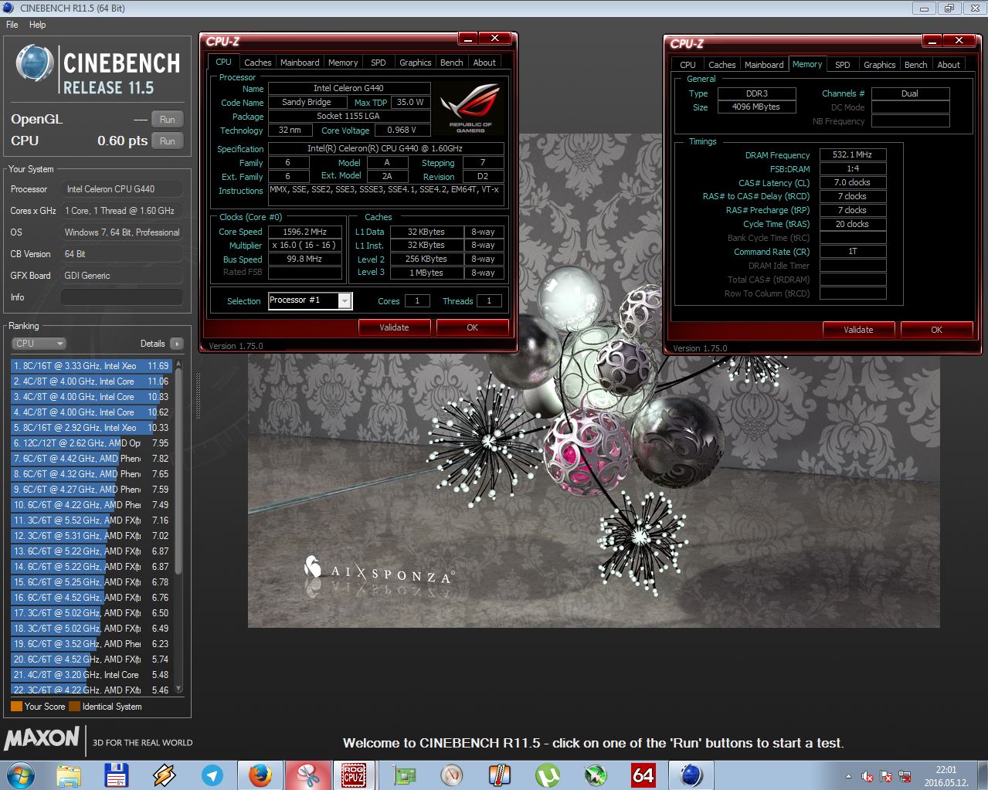Click the Details button in Ranking

tap(177, 344)
